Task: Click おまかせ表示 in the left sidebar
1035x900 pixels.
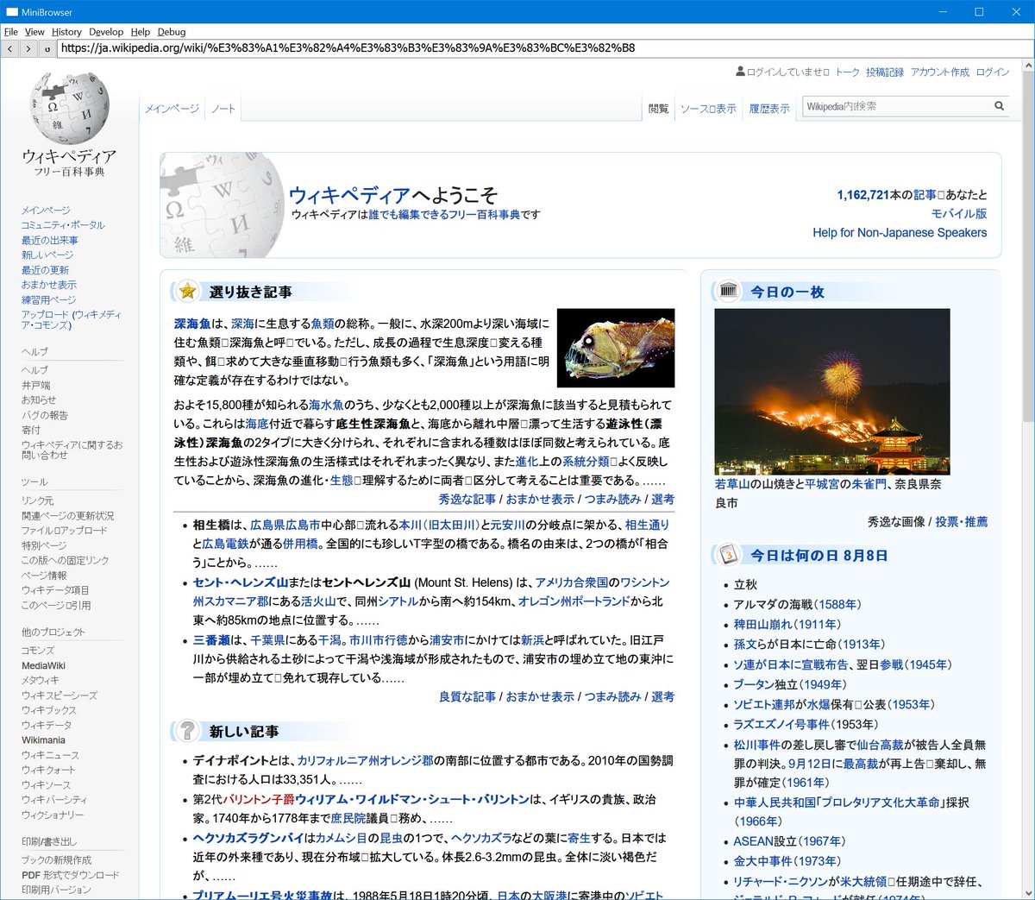Action: pyautogui.click(x=49, y=285)
